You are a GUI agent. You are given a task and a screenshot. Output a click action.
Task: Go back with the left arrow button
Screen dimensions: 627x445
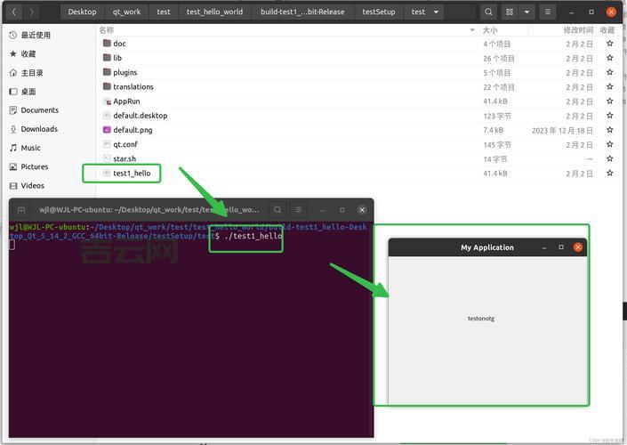coord(12,12)
